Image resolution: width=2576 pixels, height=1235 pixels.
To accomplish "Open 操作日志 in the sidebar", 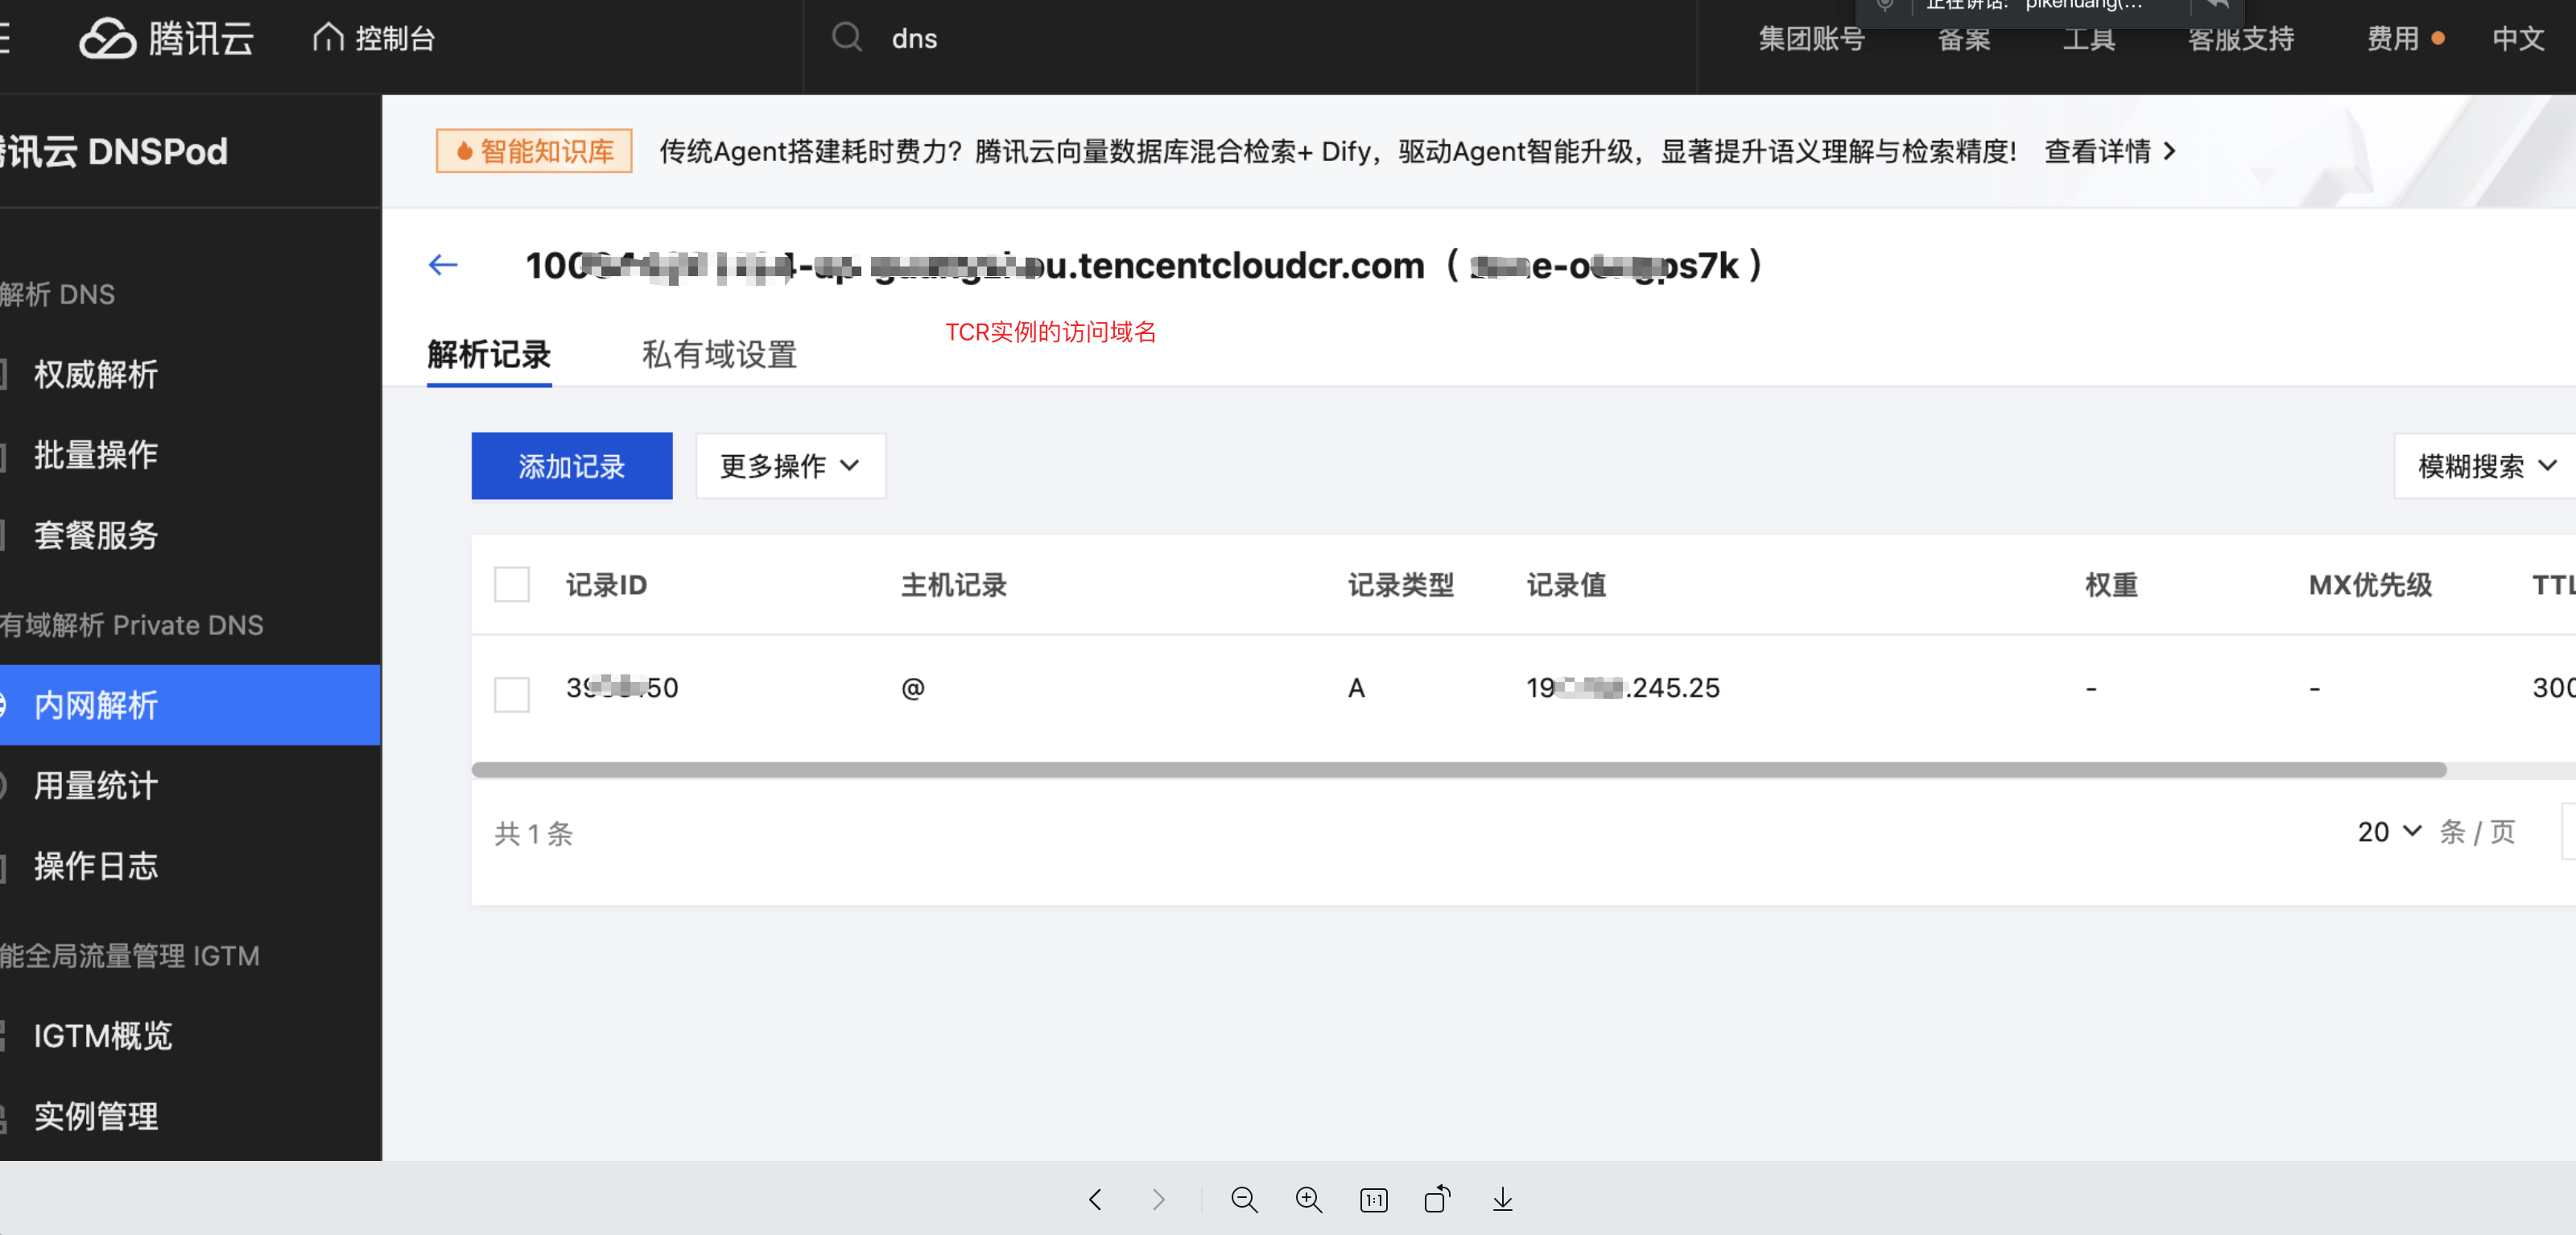I will coord(96,866).
